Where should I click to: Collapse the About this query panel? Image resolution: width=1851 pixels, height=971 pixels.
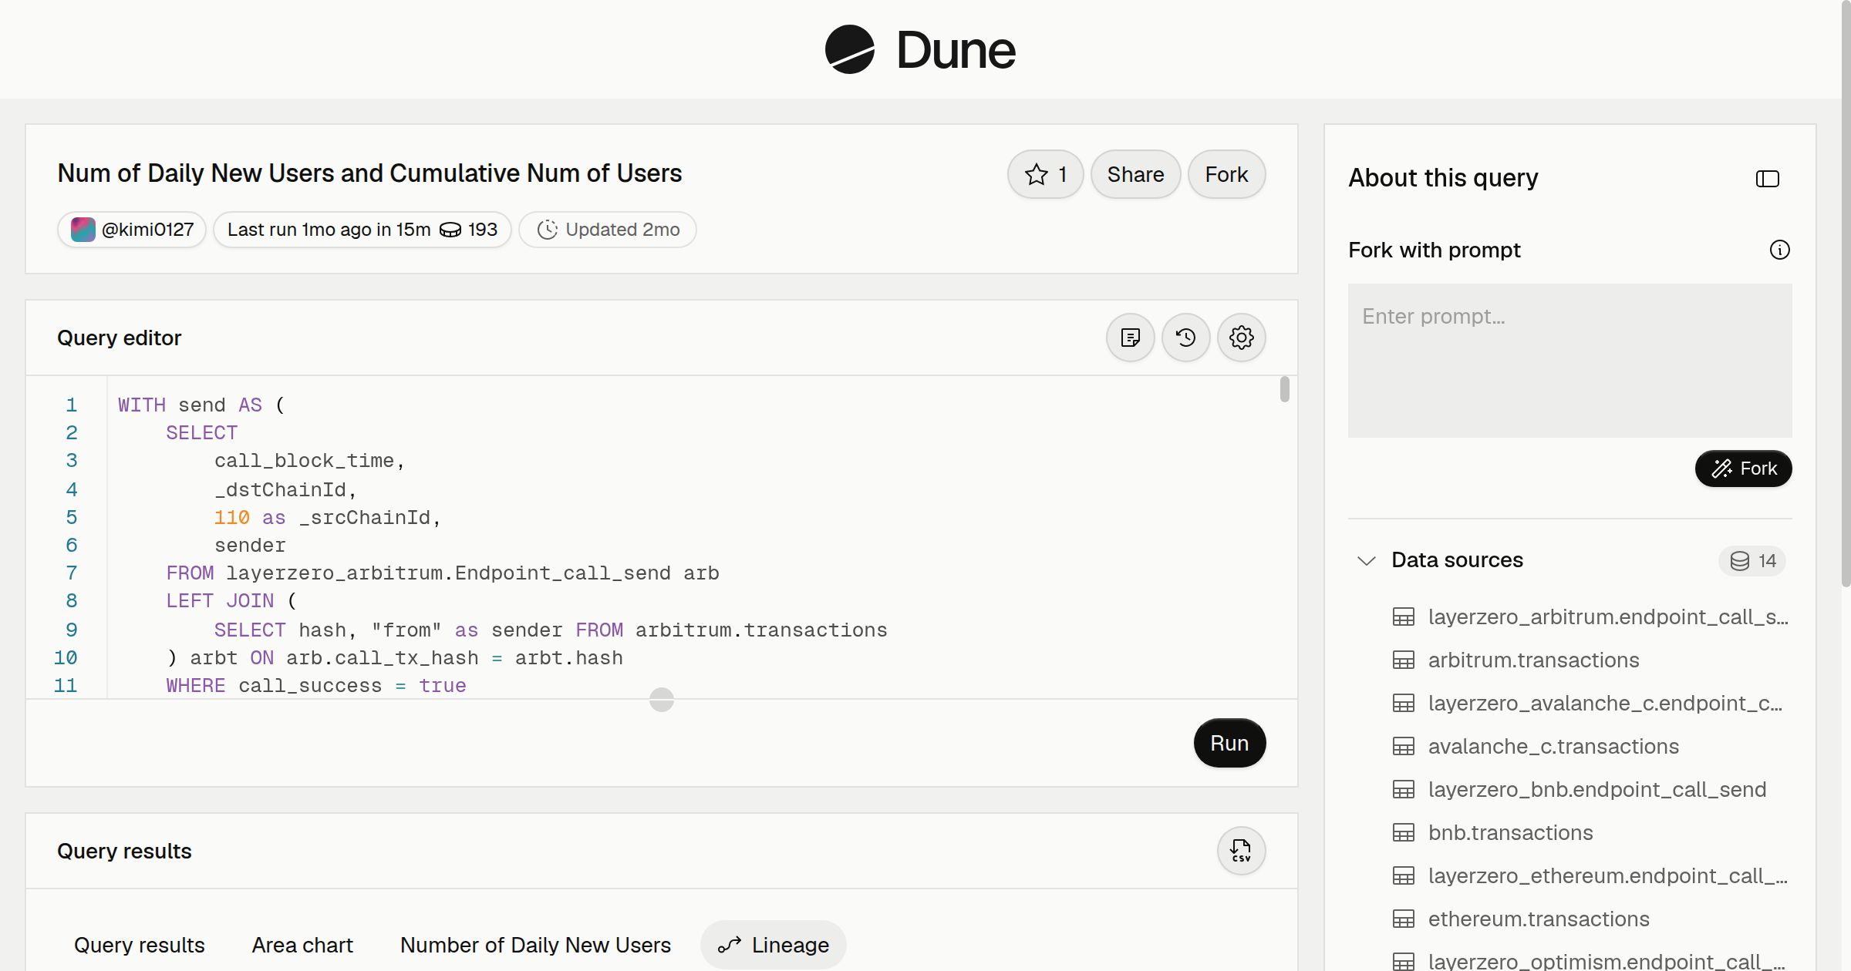pyautogui.click(x=1768, y=179)
